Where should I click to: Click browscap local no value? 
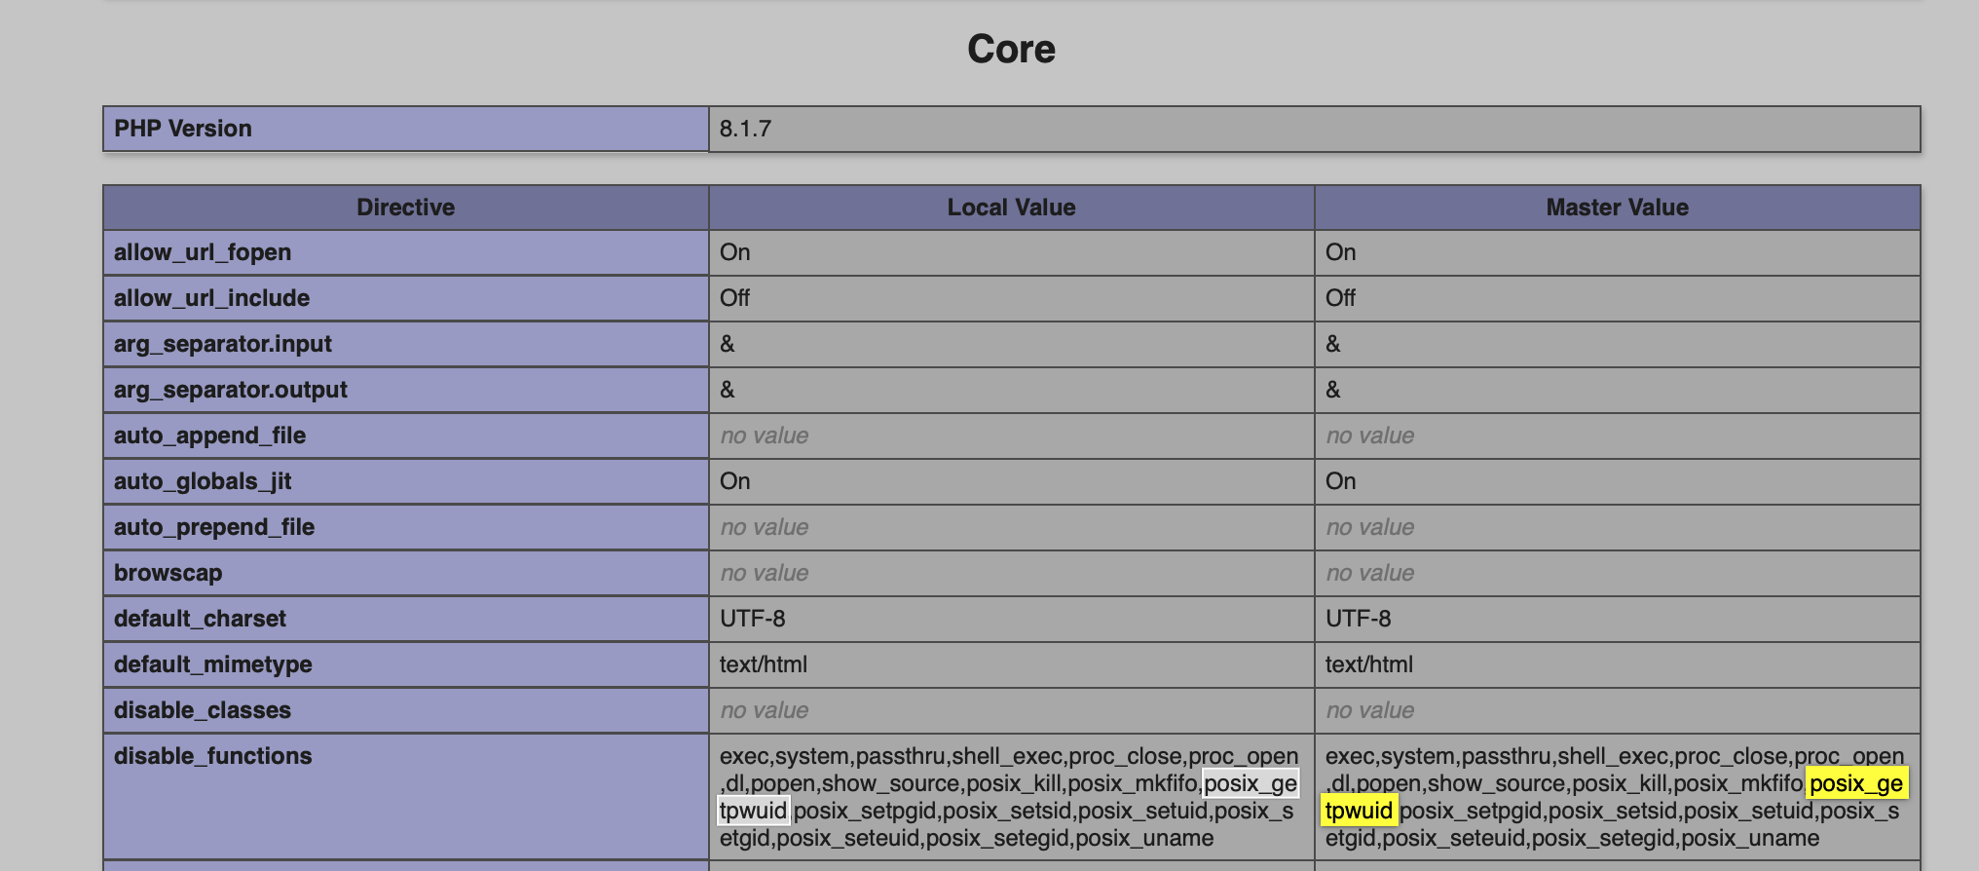[765, 573]
